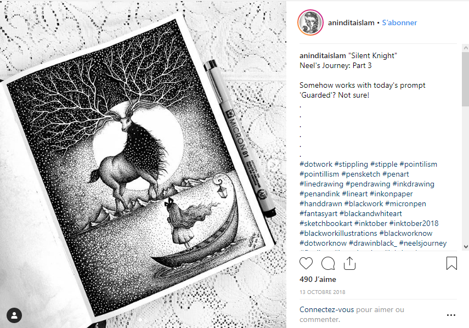The image size is (469, 328).
Task: Click the caption scrollbar down arrow
Action: click(465, 247)
